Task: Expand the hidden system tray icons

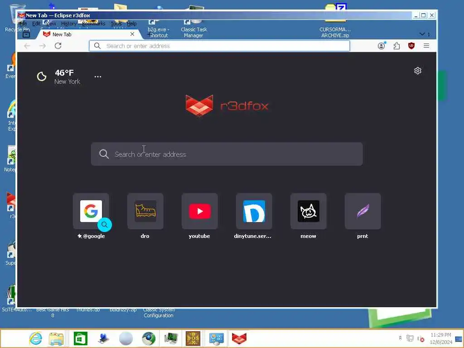Action: (400, 338)
